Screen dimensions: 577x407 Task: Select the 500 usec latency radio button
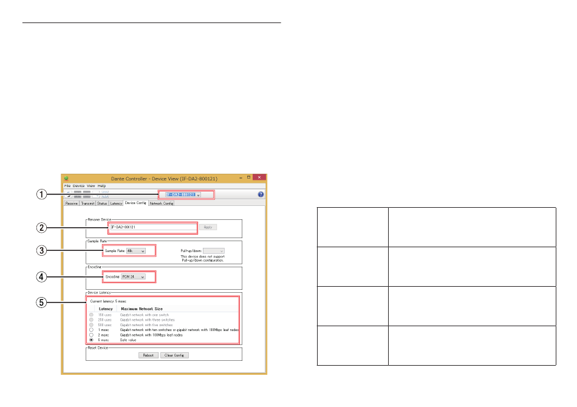tap(91, 325)
